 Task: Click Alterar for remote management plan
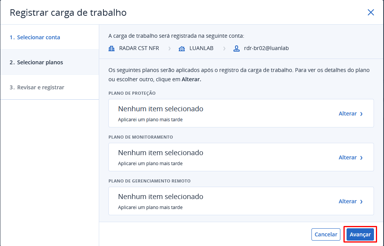coord(347,201)
